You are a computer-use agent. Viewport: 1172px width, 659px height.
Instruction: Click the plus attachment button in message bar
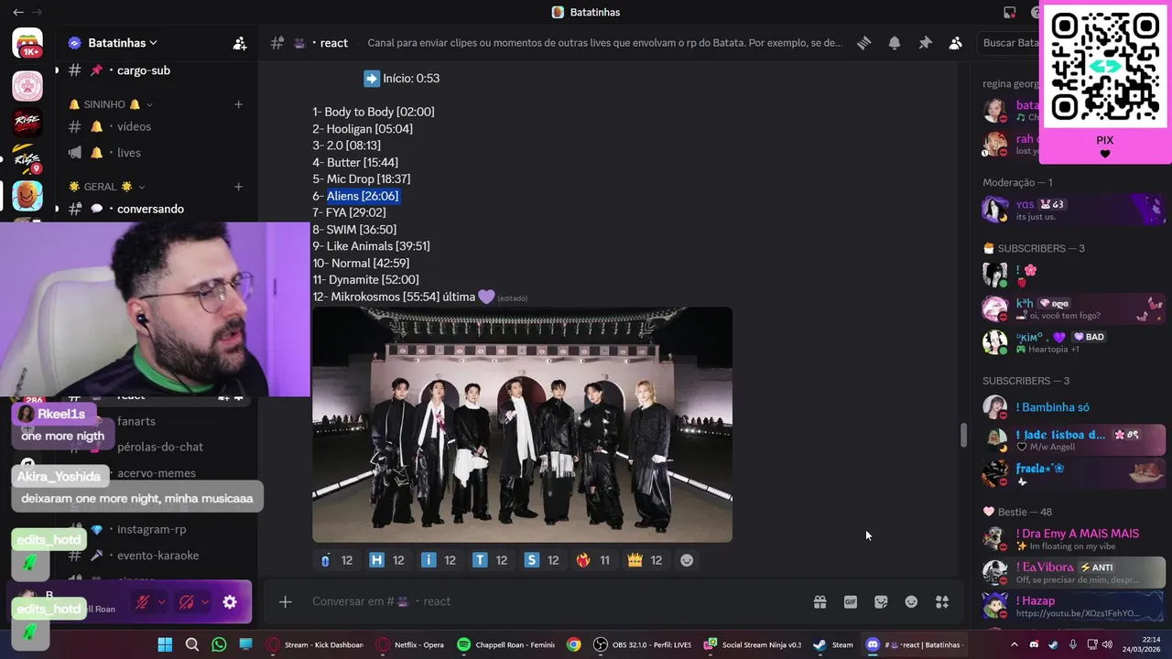286,601
